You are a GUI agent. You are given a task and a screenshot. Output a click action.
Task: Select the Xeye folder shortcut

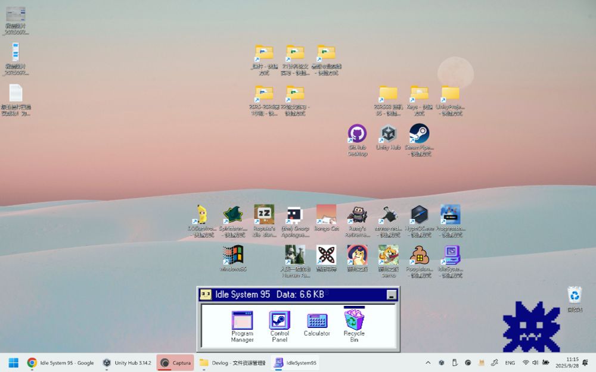tap(419, 101)
